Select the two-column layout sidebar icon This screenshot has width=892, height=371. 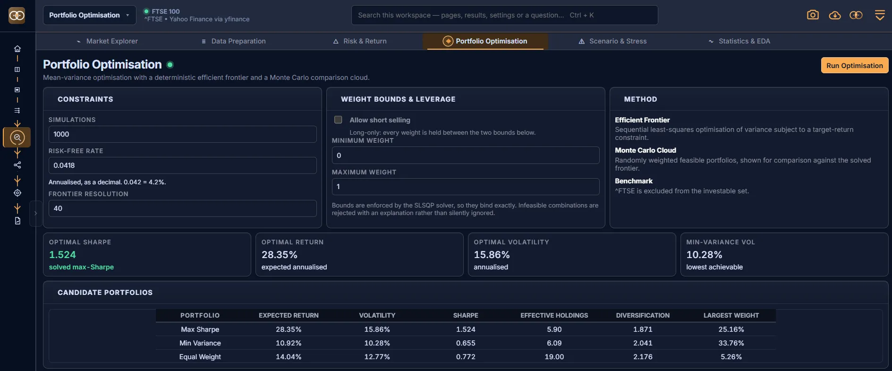pos(17,69)
